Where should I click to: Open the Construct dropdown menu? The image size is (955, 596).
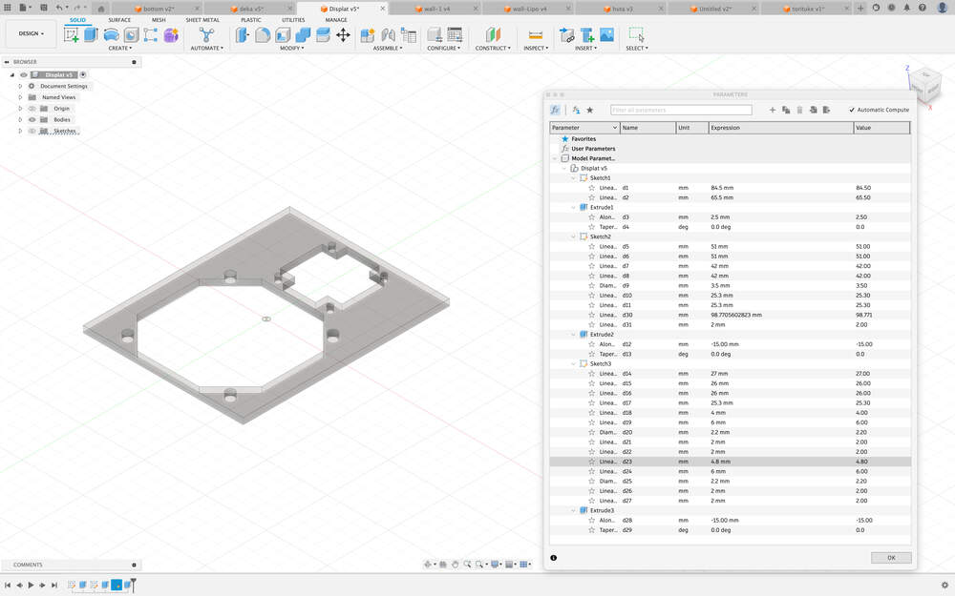point(493,48)
